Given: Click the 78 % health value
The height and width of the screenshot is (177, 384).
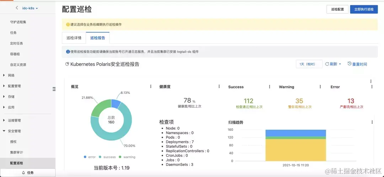Looking at the screenshot, I should (189, 100).
